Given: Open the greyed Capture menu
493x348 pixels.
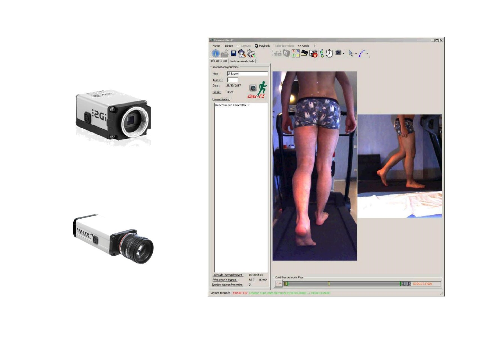Looking at the screenshot, I should click(x=243, y=46).
